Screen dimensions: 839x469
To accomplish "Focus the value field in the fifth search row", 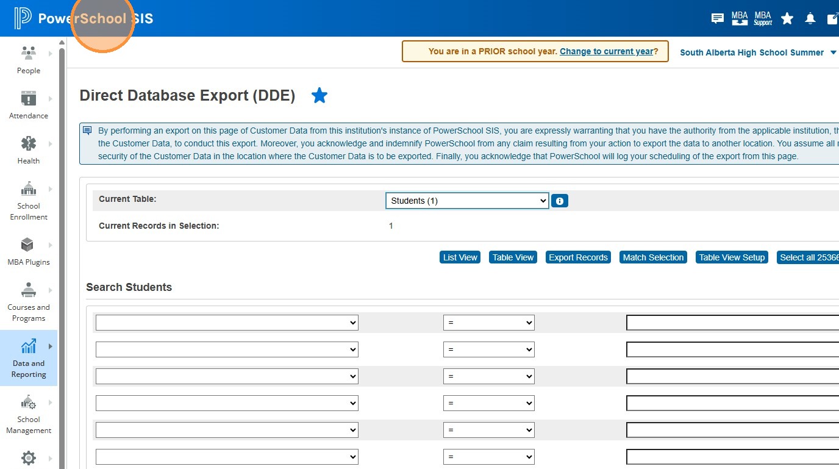I will pyautogui.click(x=732, y=430).
